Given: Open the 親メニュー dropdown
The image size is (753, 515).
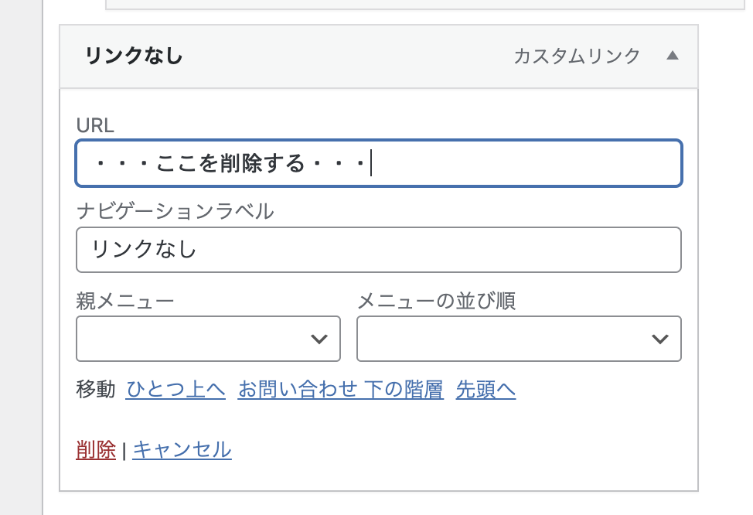Looking at the screenshot, I should coord(208,339).
